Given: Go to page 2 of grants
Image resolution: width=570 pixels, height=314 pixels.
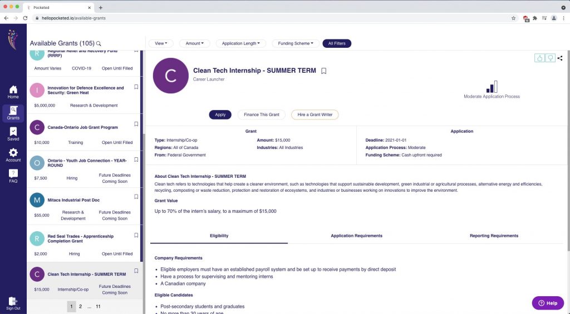Looking at the screenshot, I should point(80,306).
